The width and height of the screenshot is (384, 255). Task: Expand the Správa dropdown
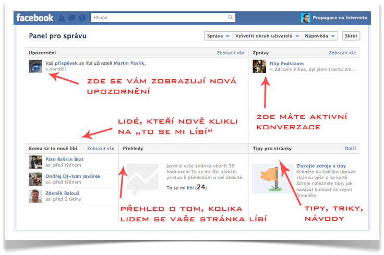point(218,36)
